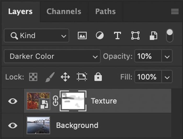Open the Opacity slider dropdown arrow
The height and width of the screenshot is (139, 183).
point(167,57)
